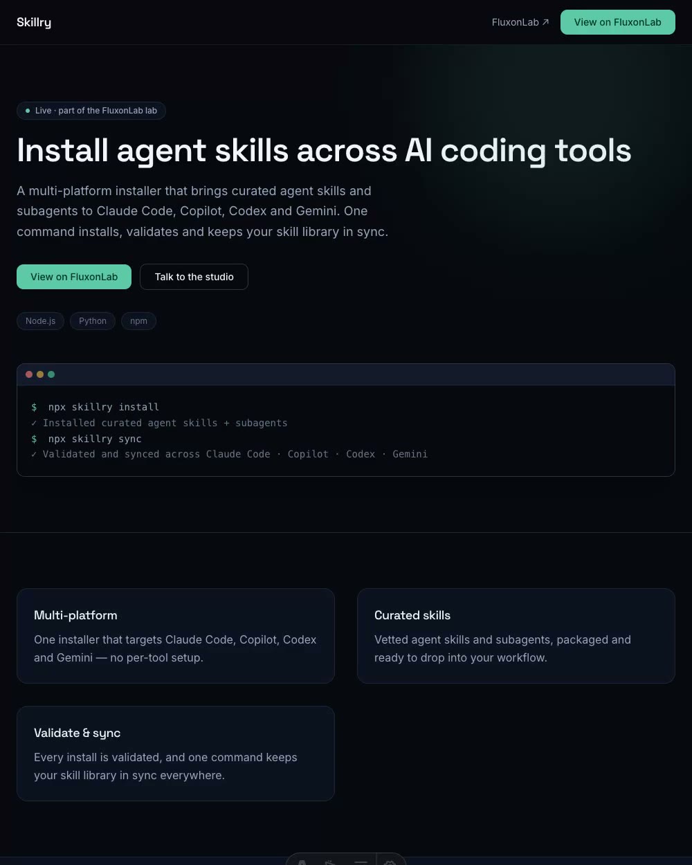This screenshot has width=692, height=865.
Task: Click the Skillry logo in the header
Action: pos(34,22)
